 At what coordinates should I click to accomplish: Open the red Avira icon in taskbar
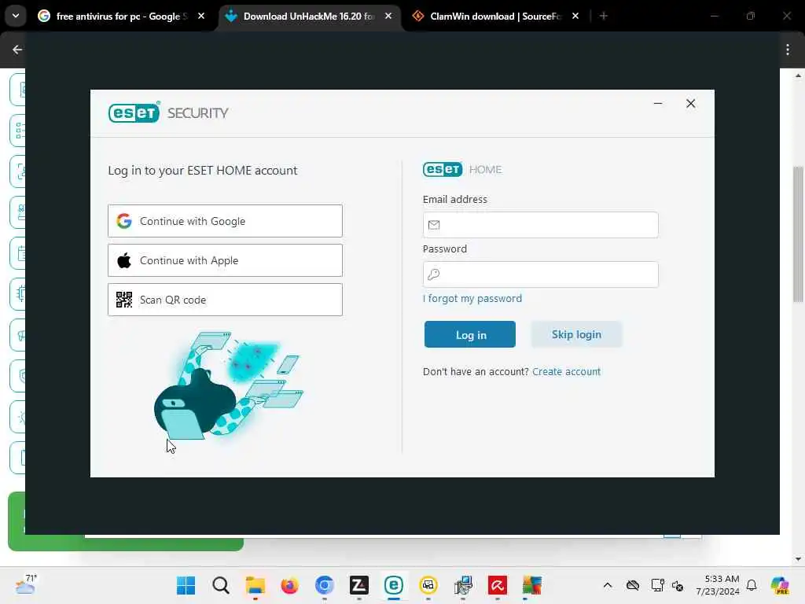tap(498, 585)
